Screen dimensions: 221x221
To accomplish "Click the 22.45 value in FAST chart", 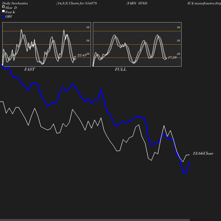I will pos(82,55).
